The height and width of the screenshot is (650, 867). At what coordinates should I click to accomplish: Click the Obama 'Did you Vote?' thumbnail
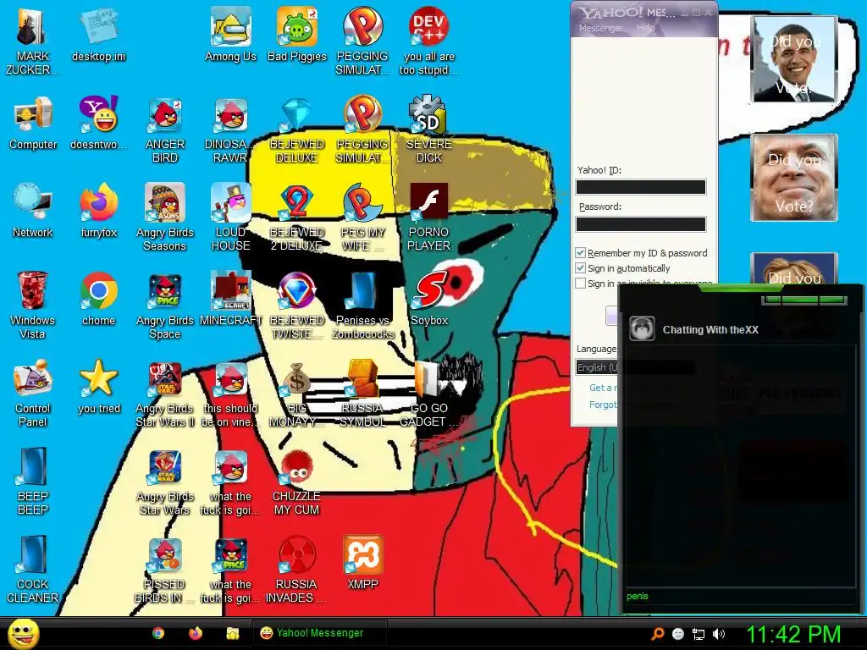794,58
